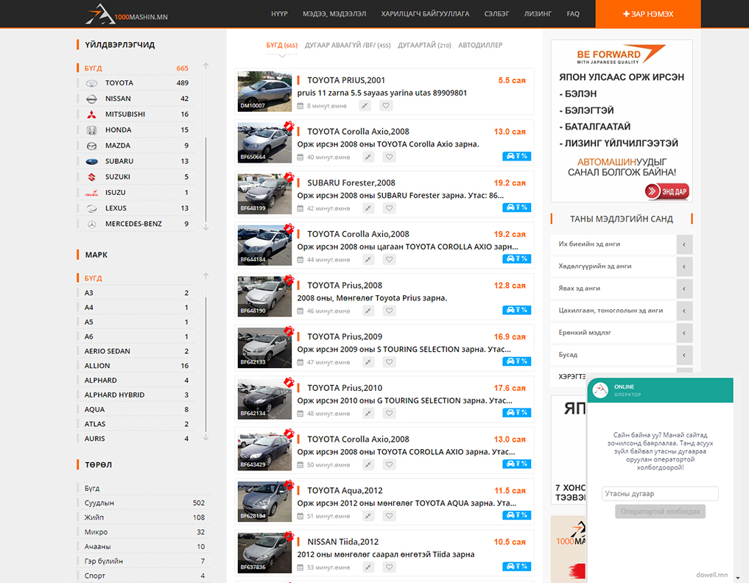The width and height of the screenshot is (749, 583).
Task: Click the Lexus brand logo icon
Action: (91, 208)
